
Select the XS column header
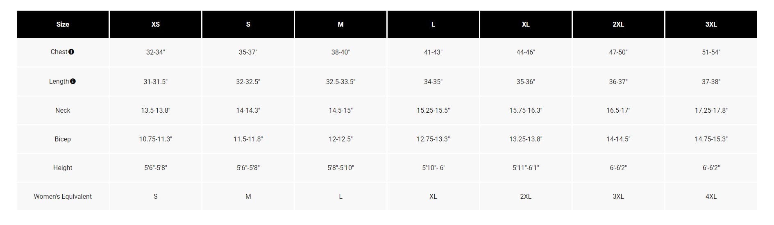pyautogui.click(x=156, y=25)
